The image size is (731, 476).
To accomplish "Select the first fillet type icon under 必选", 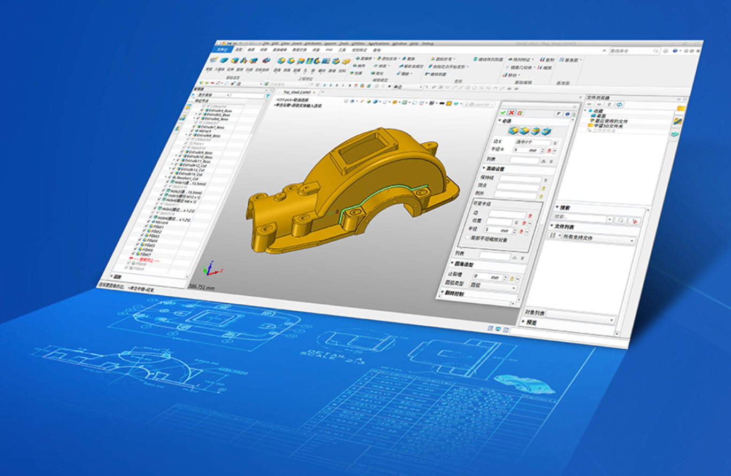I will tap(512, 131).
